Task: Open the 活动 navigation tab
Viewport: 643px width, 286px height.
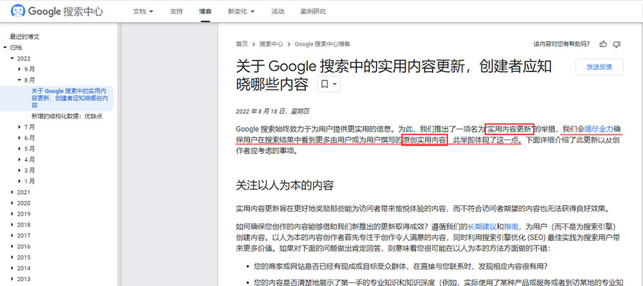Action: point(278,12)
